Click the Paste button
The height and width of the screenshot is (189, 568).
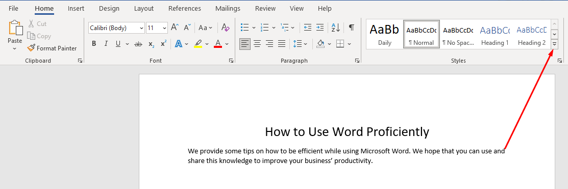tap(15, 36)
